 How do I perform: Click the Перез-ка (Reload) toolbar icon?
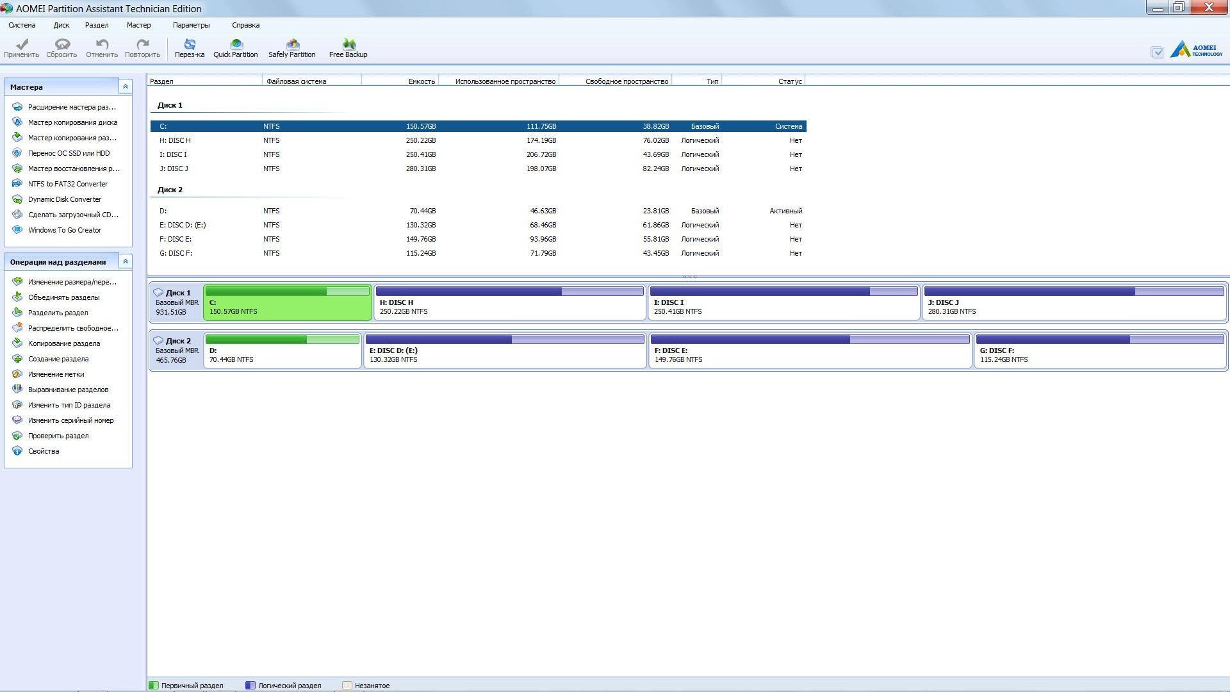pos(190,48)
